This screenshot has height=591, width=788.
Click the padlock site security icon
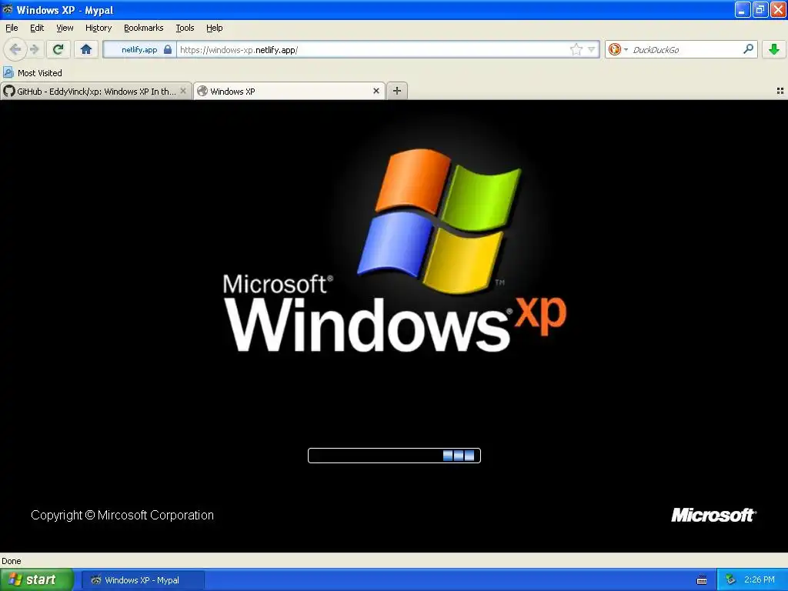click(168, 49)
